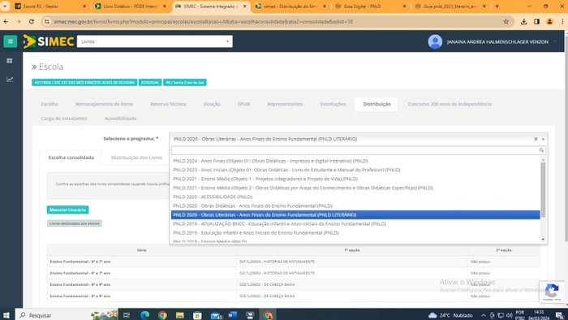The width and height of the screenshot is (568, 320).
Task: Collapse the program selection dropdown arrow
Action: point(543,139)
